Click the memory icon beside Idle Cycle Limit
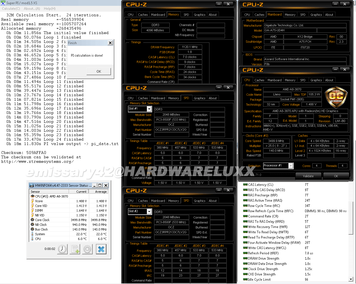The width and height of the screenshot is (356, 284). coord(245,279)
